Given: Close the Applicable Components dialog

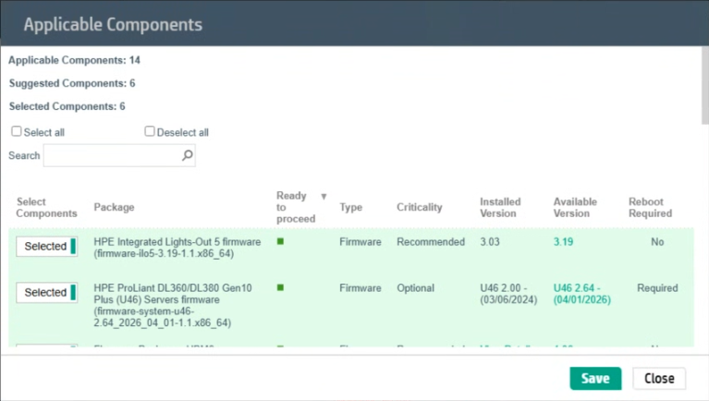Looking at the screenshot, I should [x=659, y=379].
